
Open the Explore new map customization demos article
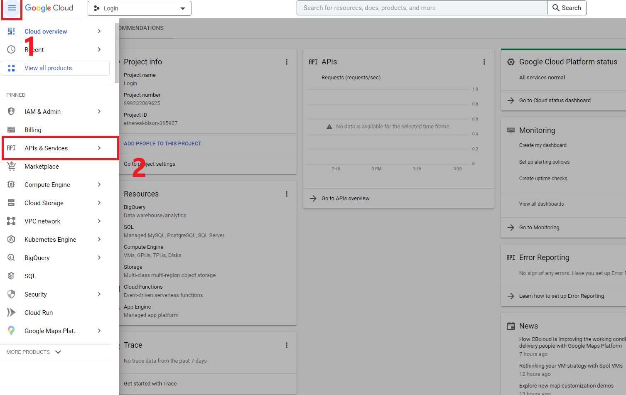566,386
